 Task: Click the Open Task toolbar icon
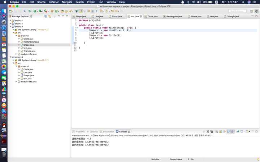tap(66, 11)
